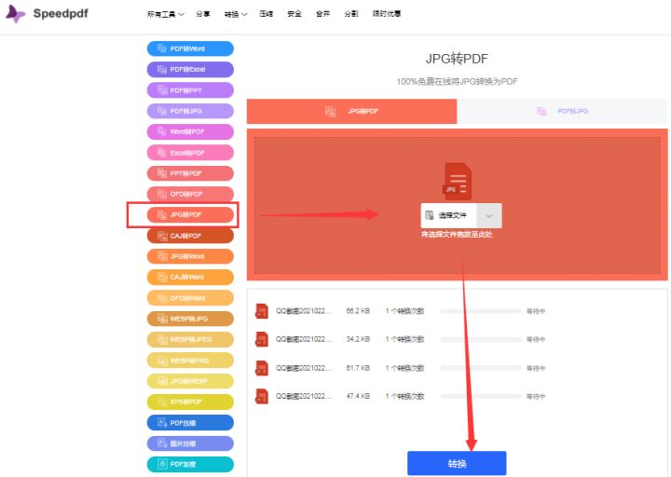Click the Speedpdf butterfly logo
The width and height of the screenshot is (671, 477).
(x=16, y=14)
